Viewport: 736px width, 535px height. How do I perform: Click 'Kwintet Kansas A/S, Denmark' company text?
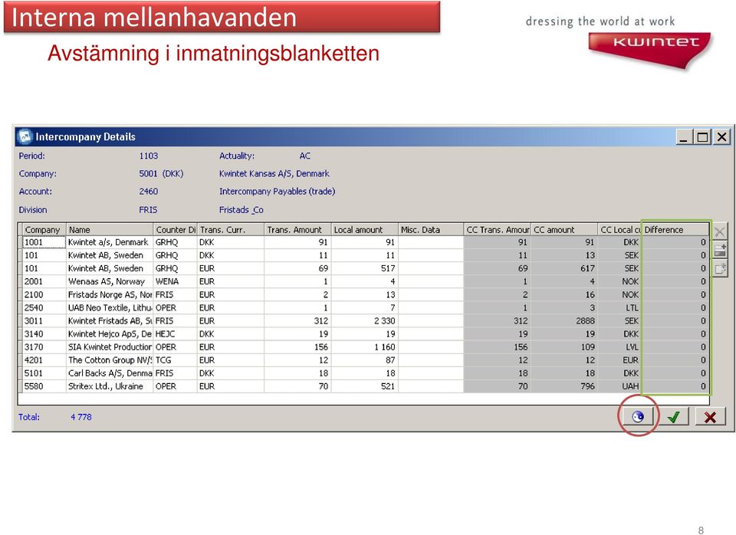click(x=274, y=174)
